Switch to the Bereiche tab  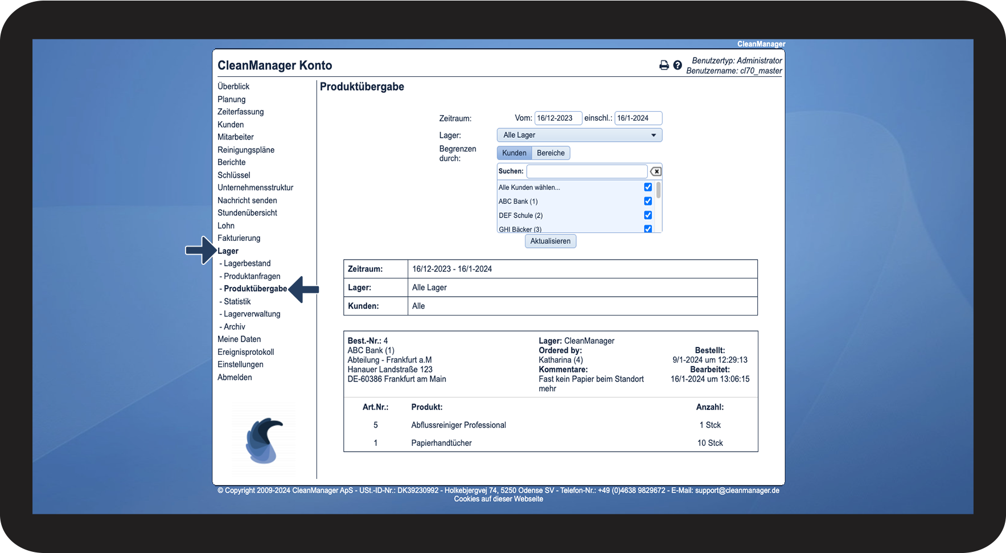coord(551,153)
